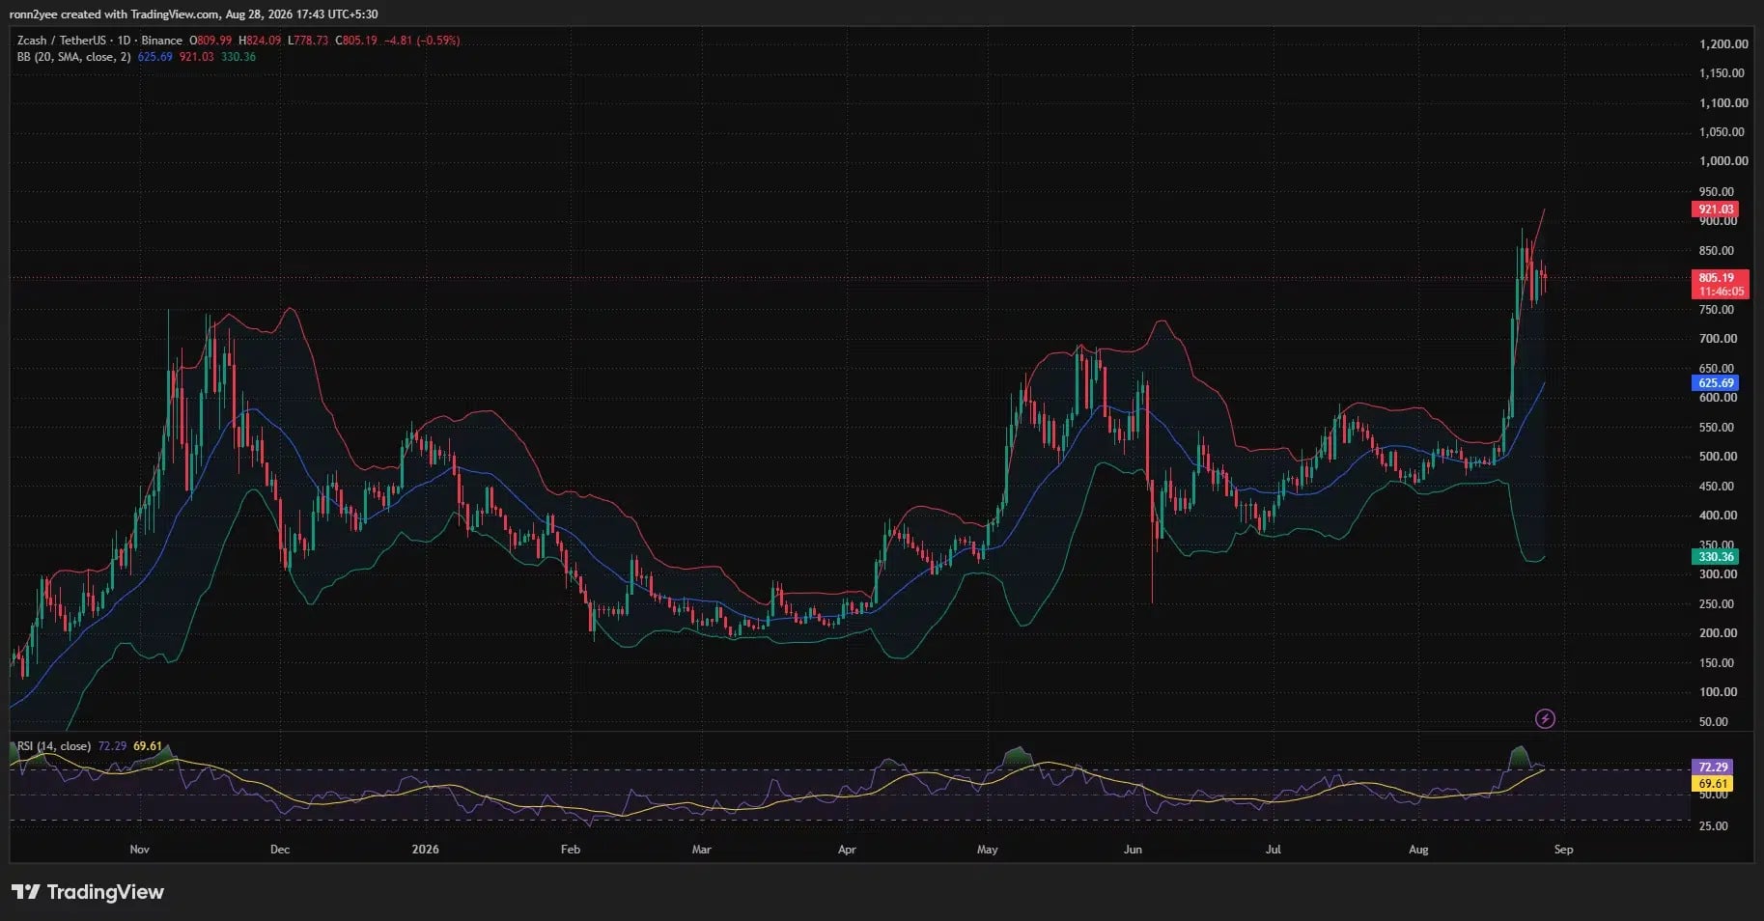Click the BB (20, SMA, close, 2) legend
Image resolution: width=1764 pixels, height=921 pixels.
(x=73, y=57)
